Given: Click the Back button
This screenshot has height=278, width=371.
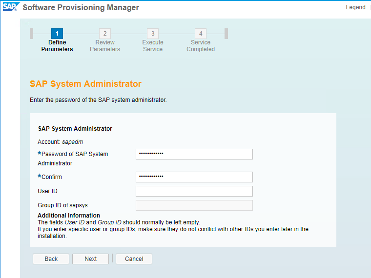Looking at the screenshot, I should pyautogui.click(x=51, y=259).
